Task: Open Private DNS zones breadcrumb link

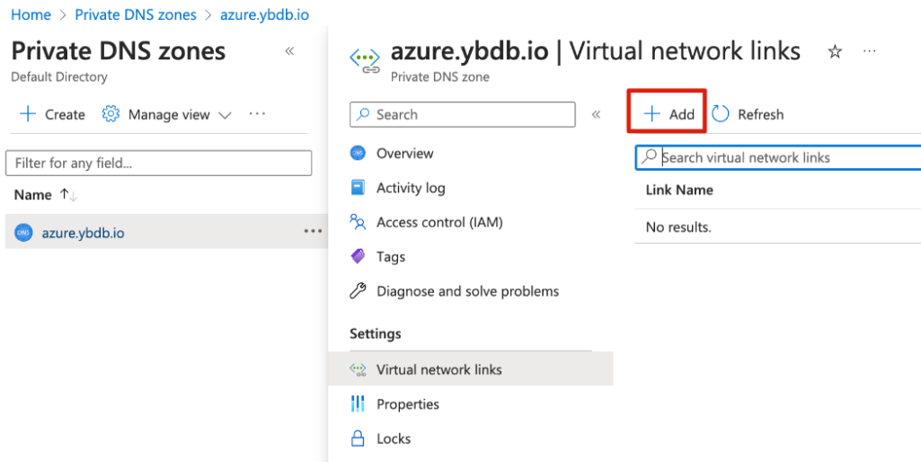Action: (x=136, y=14)
